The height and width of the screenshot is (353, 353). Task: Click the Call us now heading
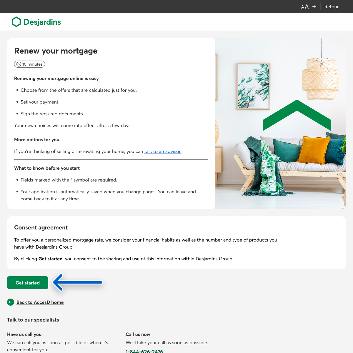[x=138, y=334]
